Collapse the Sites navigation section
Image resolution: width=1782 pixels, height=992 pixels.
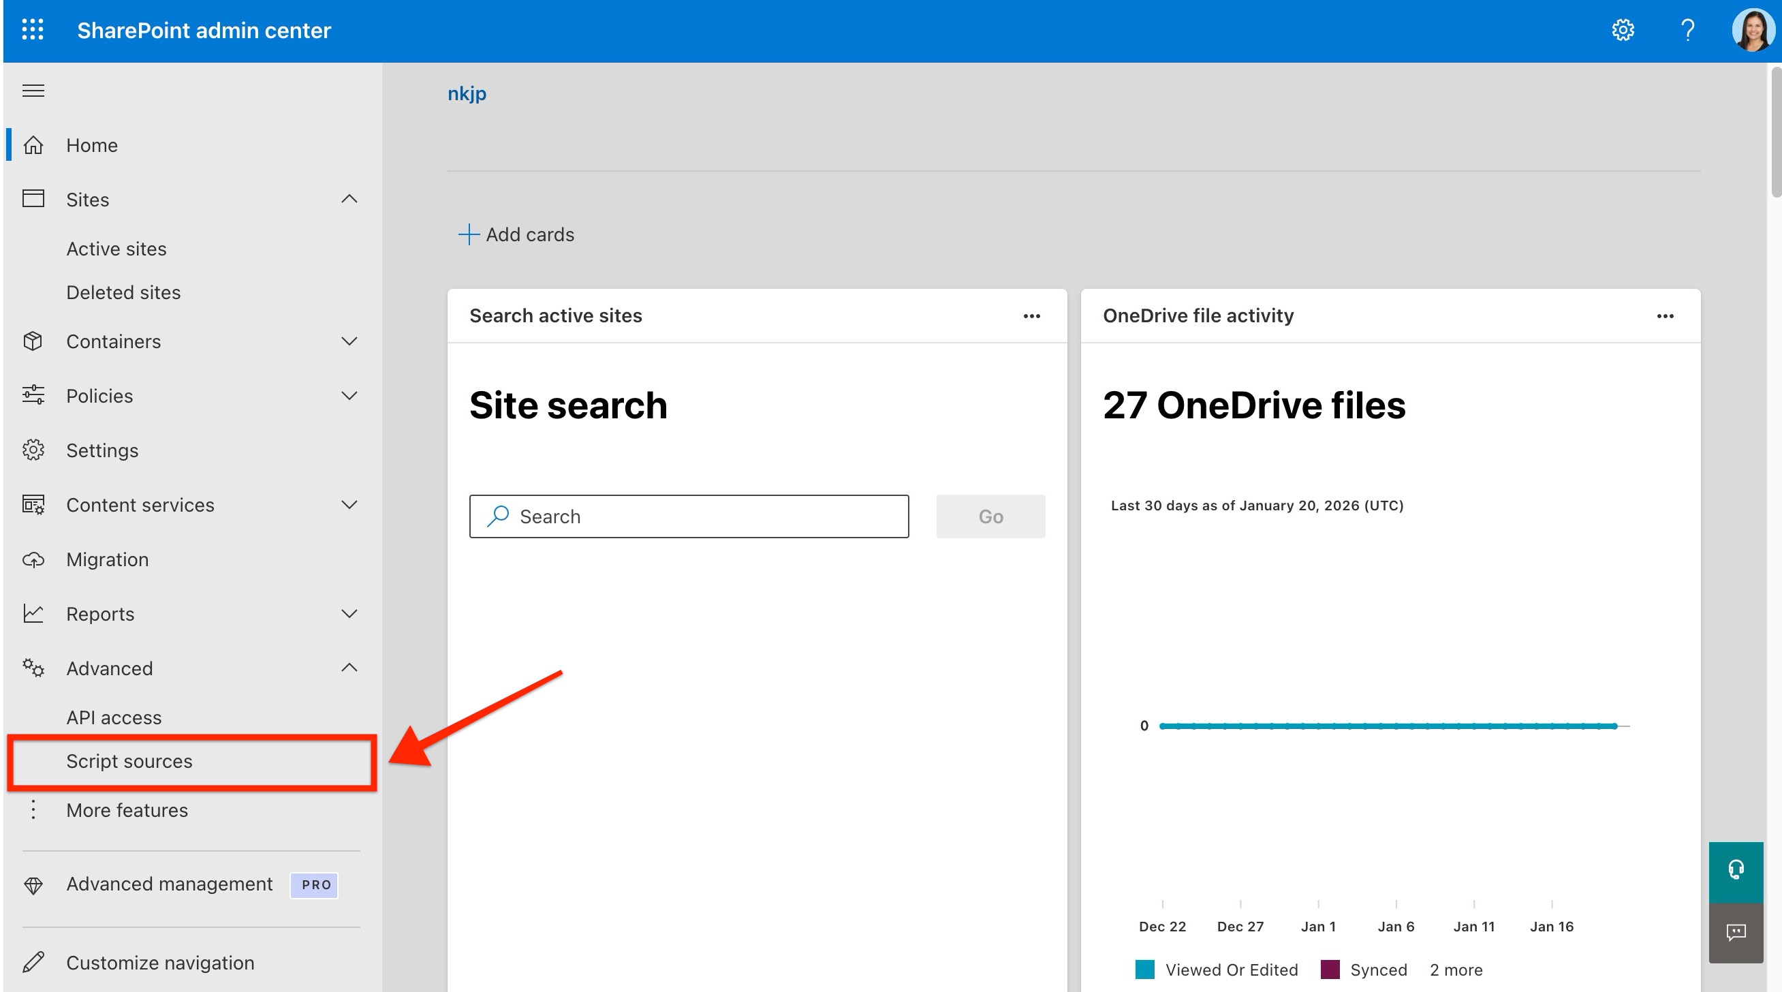click(x=349, y=199)
